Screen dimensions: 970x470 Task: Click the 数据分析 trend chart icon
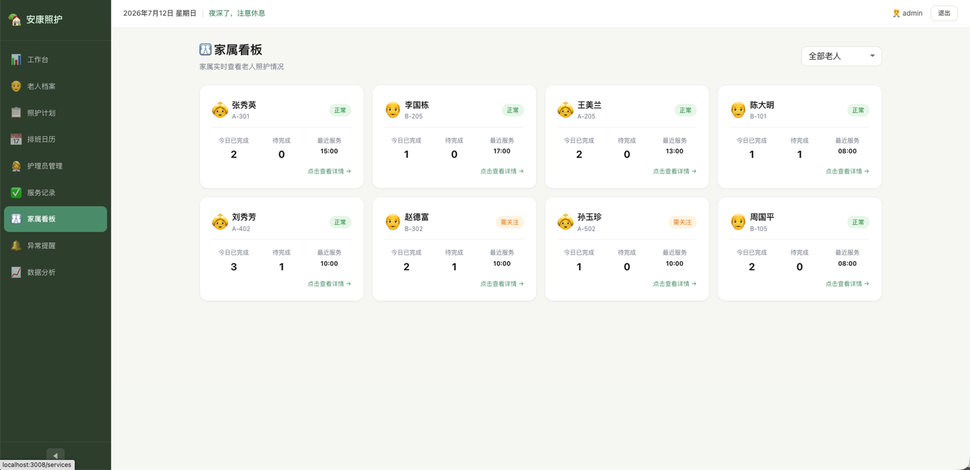click(16, 272)
